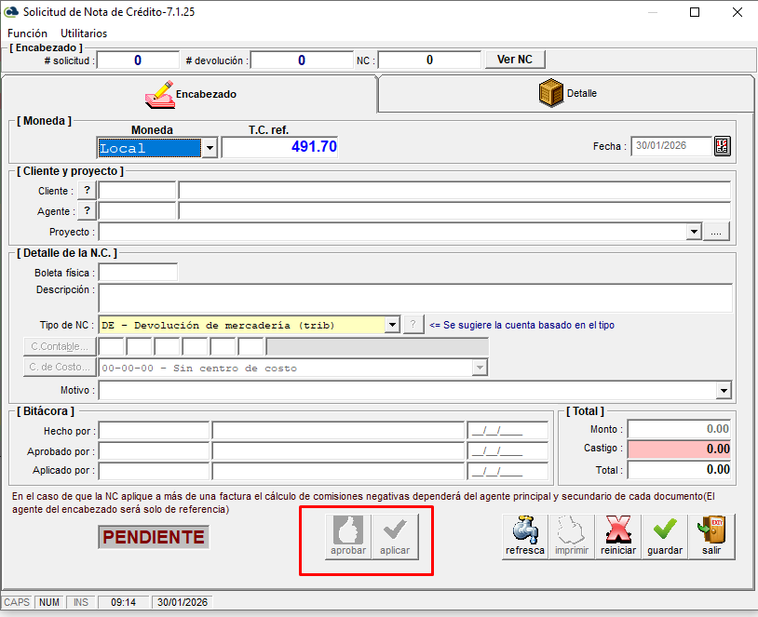Viewport: 758px width, 617px height.
Task: Select the Encabezado tab
Action: tap(190, 94)
